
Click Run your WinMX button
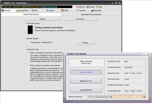[x=86, y=72]
